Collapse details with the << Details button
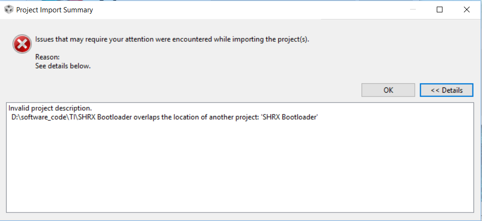 pyautogui.click(x=447, y=90)
